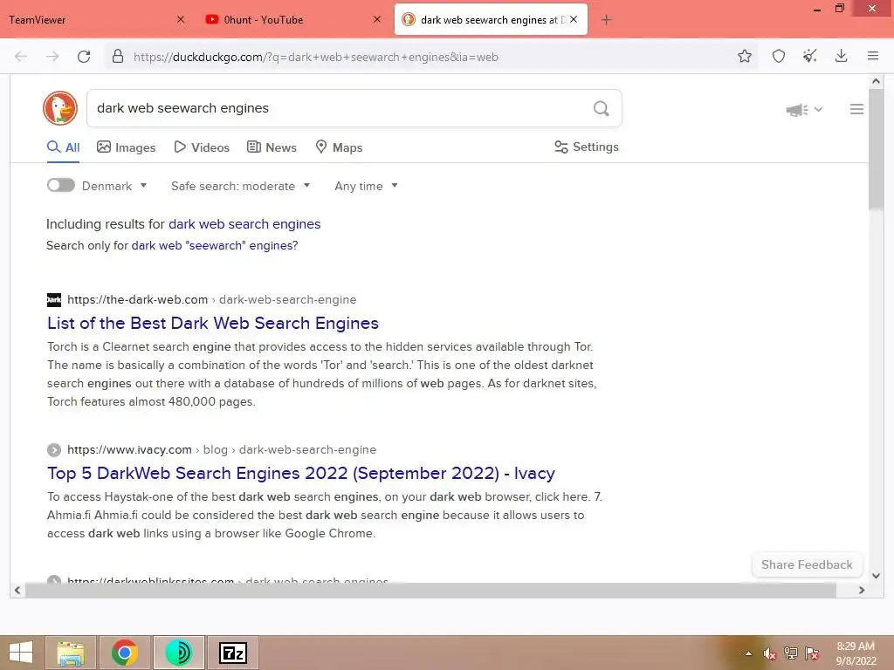
Task: Open the green Tor-style browser taskbar icon
Action: point(178,653)
